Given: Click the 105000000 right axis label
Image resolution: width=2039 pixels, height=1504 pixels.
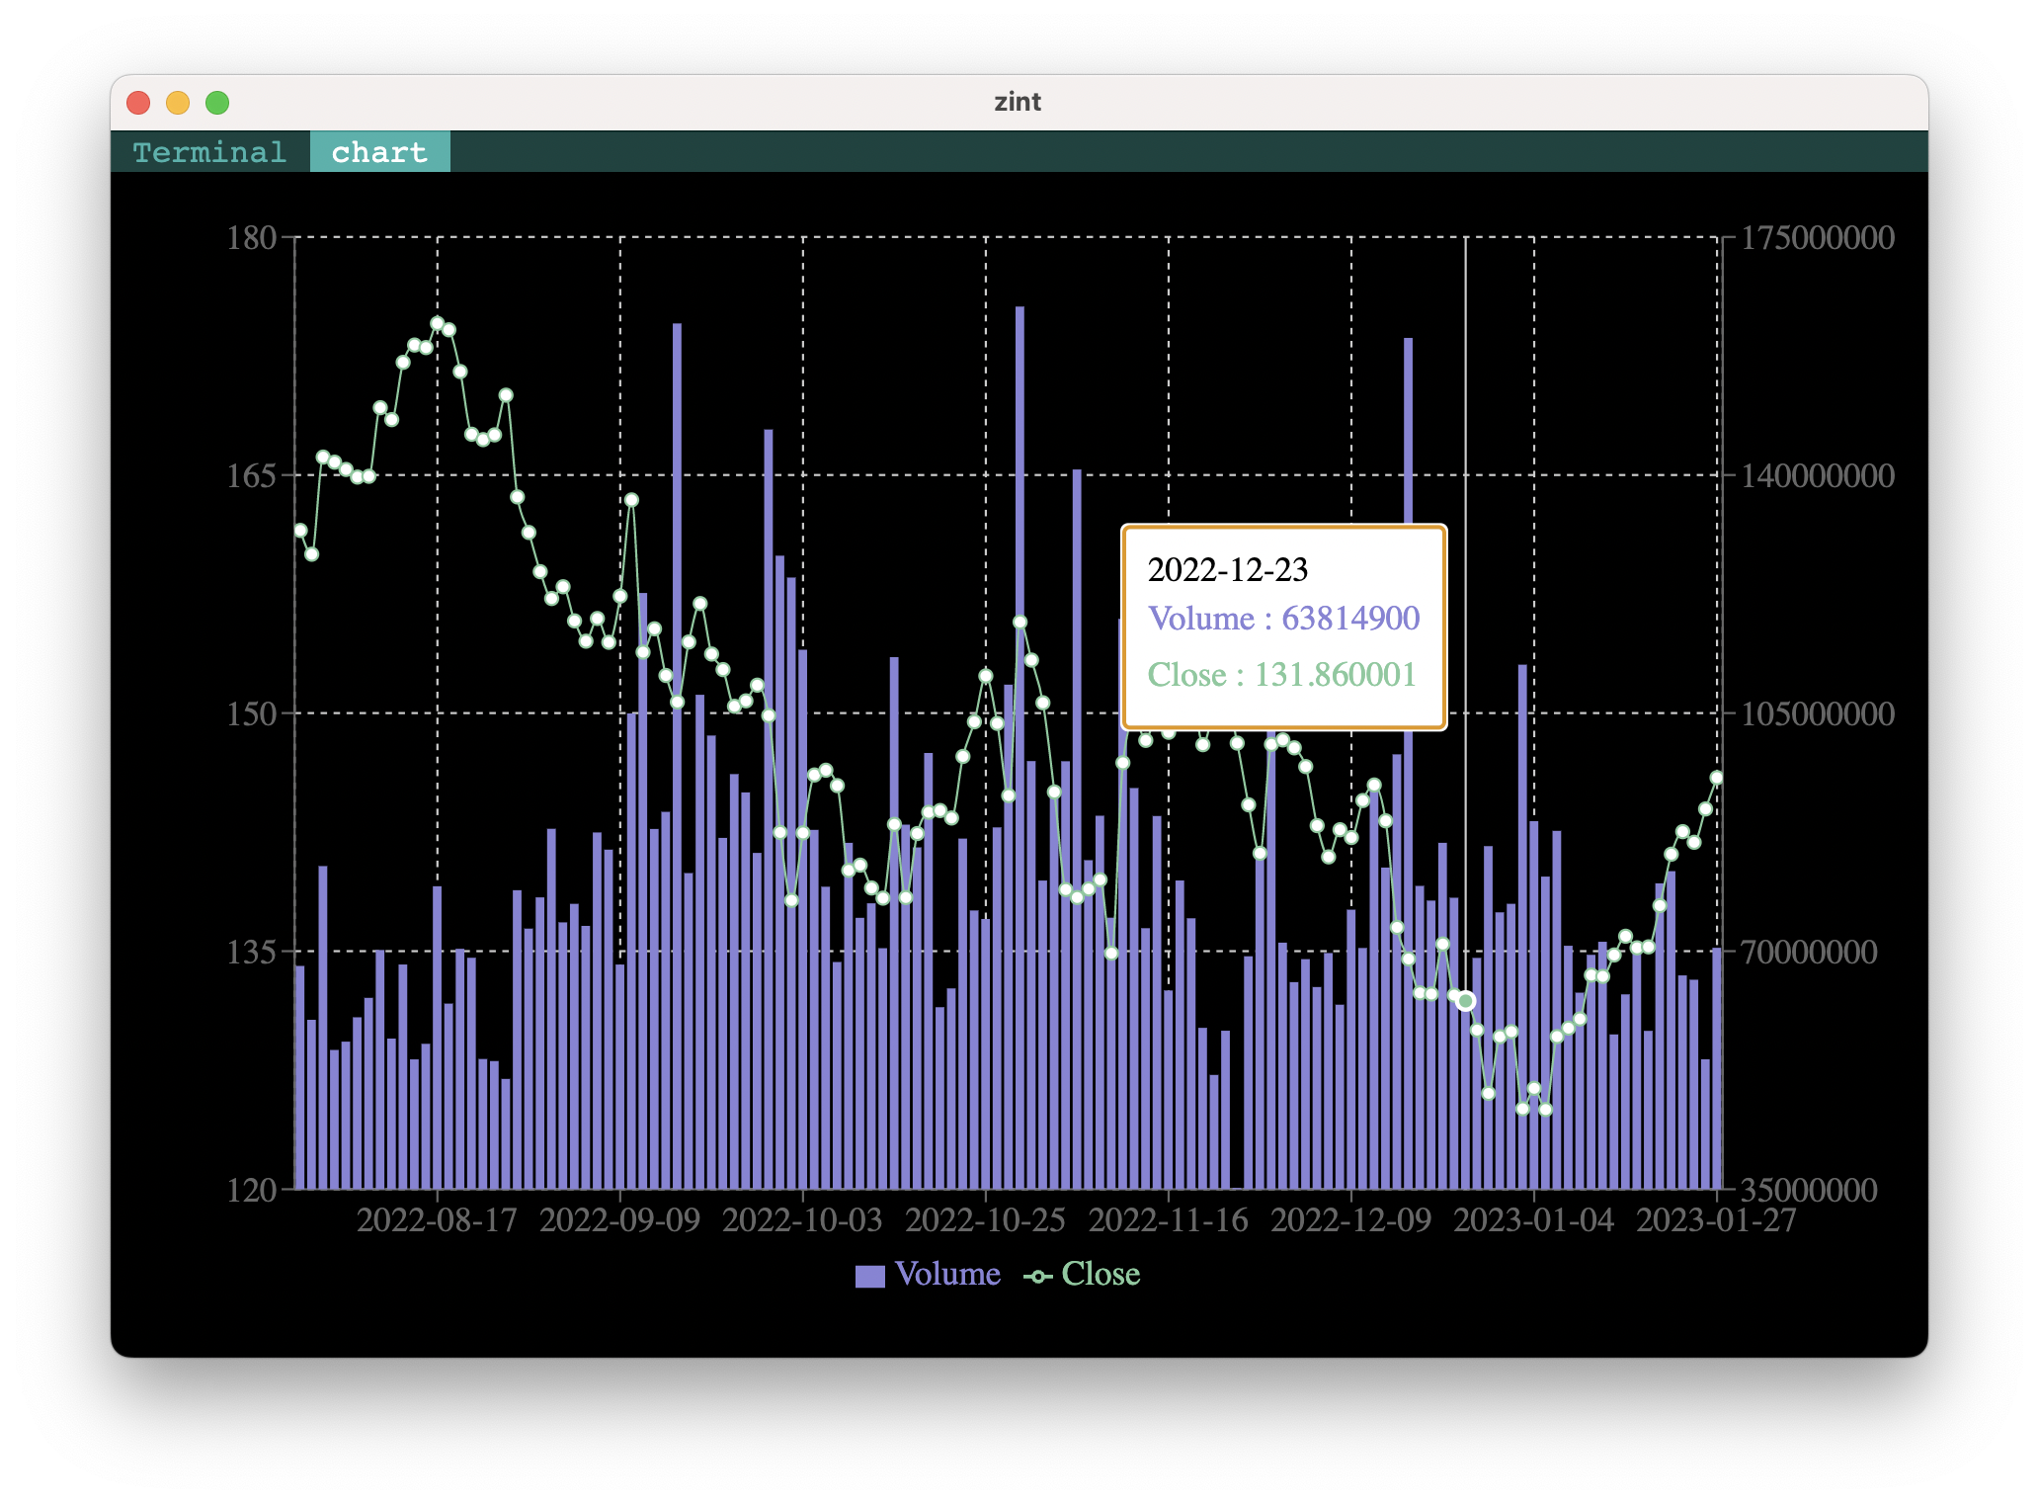Looking at the screenshot, I should tap(1817, 713).
